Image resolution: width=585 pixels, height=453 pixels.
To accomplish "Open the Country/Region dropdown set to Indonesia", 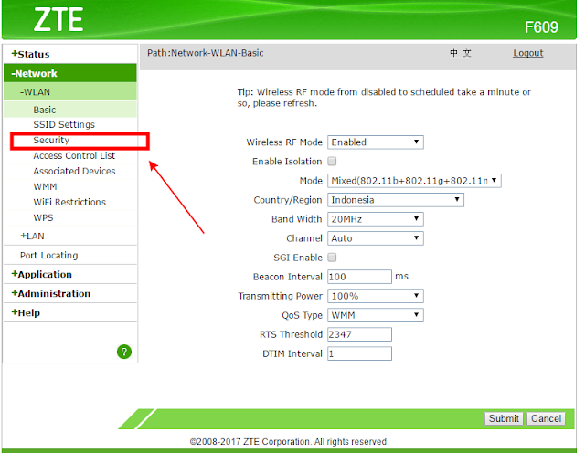I will (396, 200).
